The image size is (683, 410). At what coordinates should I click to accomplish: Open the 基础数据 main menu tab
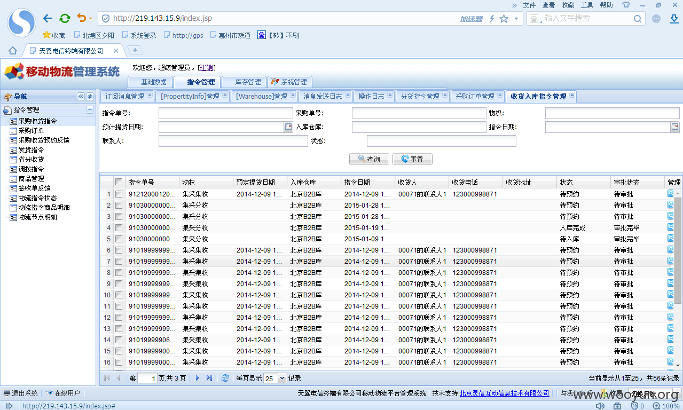coord(151,82)
